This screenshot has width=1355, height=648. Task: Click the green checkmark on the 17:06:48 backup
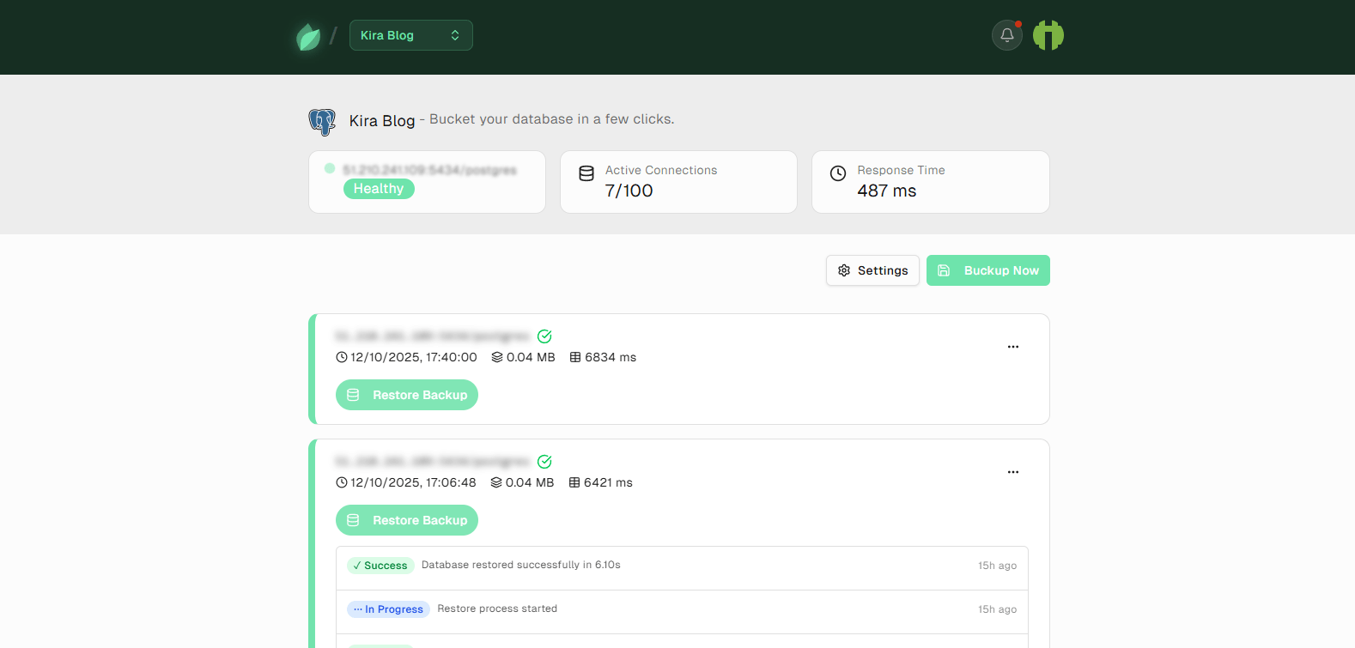click(x=544, y=462)
